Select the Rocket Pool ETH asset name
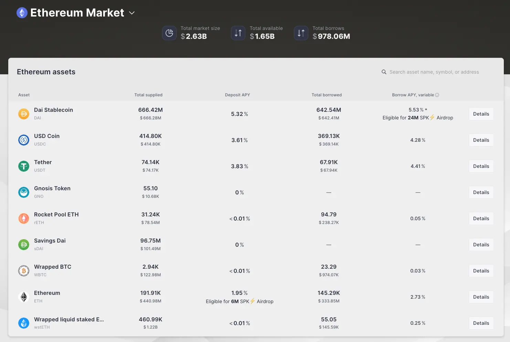The width and height of the screenshot is (510, 342). pos(56,215)
